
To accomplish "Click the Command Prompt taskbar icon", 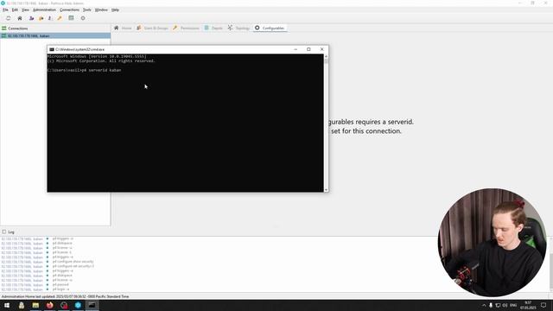I will click(x=92, y=305).
